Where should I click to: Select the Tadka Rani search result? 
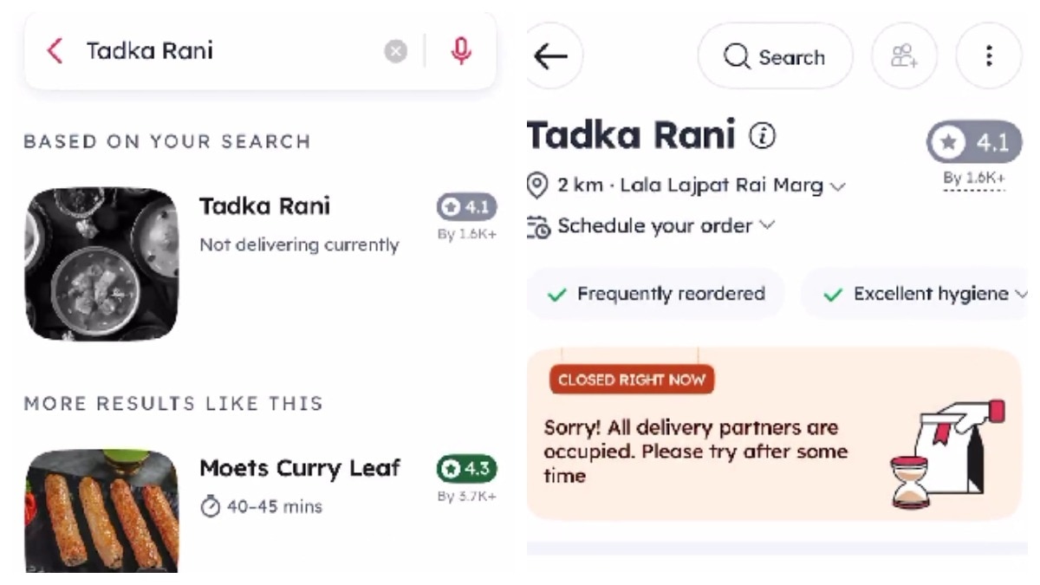click(x=264, y=206)
